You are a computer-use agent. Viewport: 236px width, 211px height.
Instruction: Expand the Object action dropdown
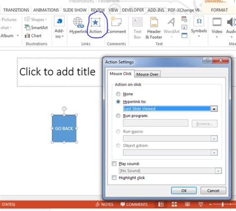tap(214, 153)
